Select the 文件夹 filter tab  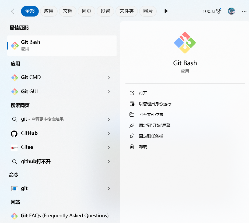(x=127, y=11)
